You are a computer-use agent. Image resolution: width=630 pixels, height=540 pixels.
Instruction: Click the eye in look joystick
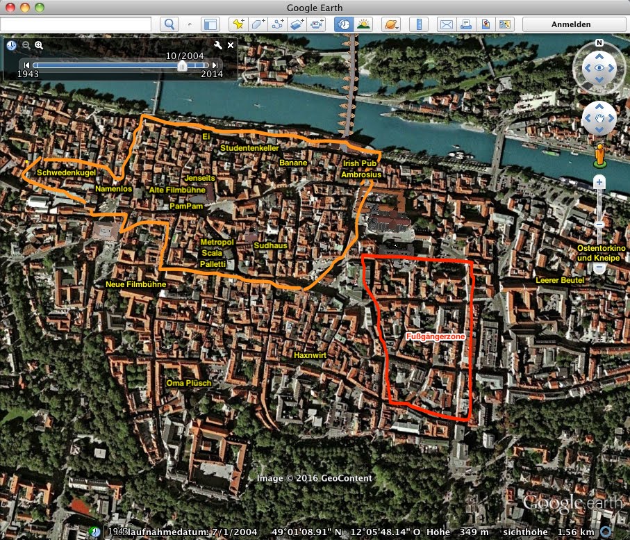(x=599, y=67)
